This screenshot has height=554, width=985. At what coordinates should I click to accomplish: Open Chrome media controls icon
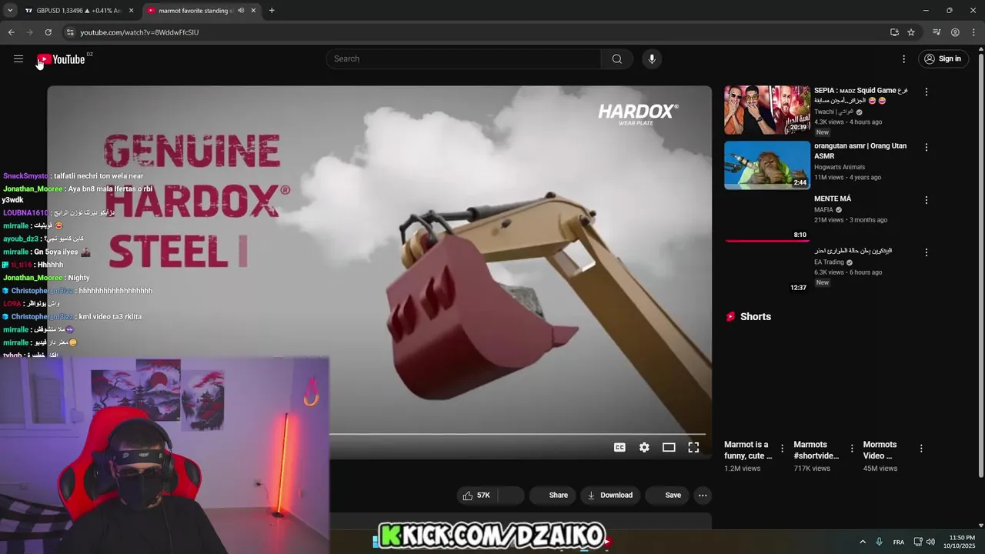(937, 32)
